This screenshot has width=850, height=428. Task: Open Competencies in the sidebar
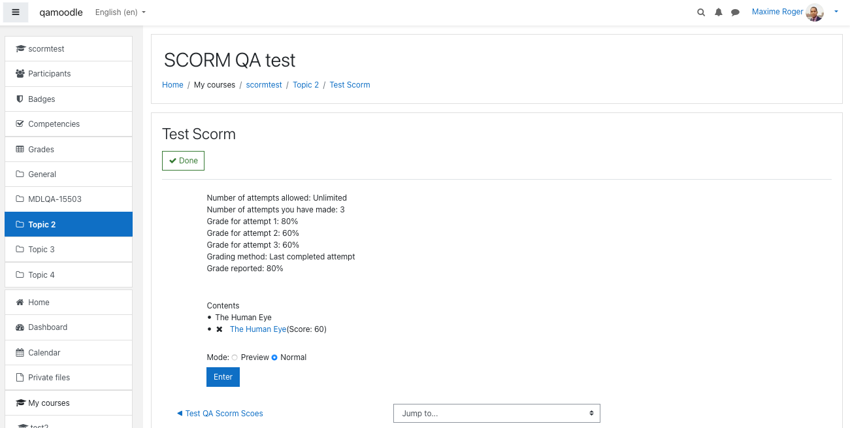click(x=69, y=124)
